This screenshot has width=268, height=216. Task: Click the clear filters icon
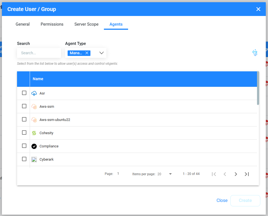[x=255, y=53]
